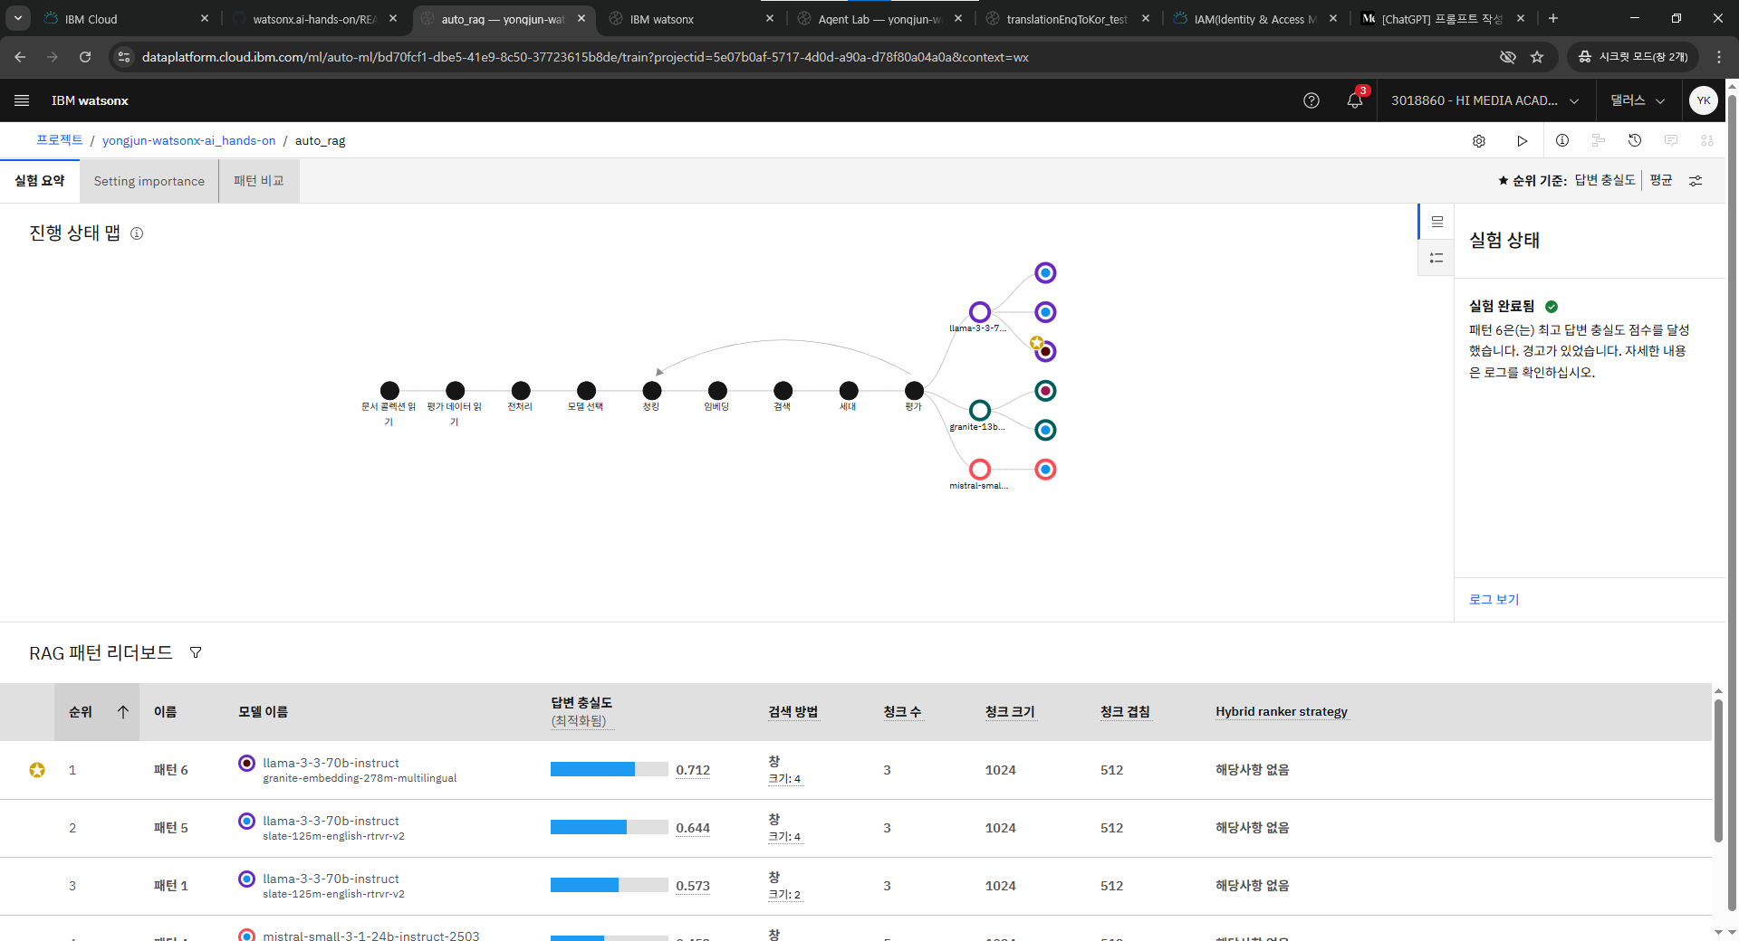Expand the 댈러스 region dropdown
Screen dimensions: 1739x941
click(1638, 100)
